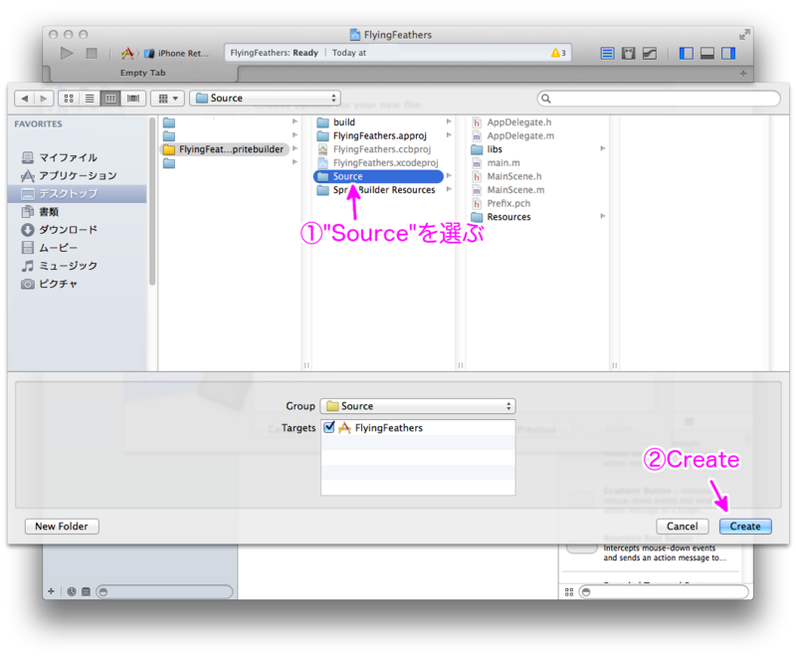796x659 pixels.
Task: Click the Create button
Action: (x=745, y=527)
